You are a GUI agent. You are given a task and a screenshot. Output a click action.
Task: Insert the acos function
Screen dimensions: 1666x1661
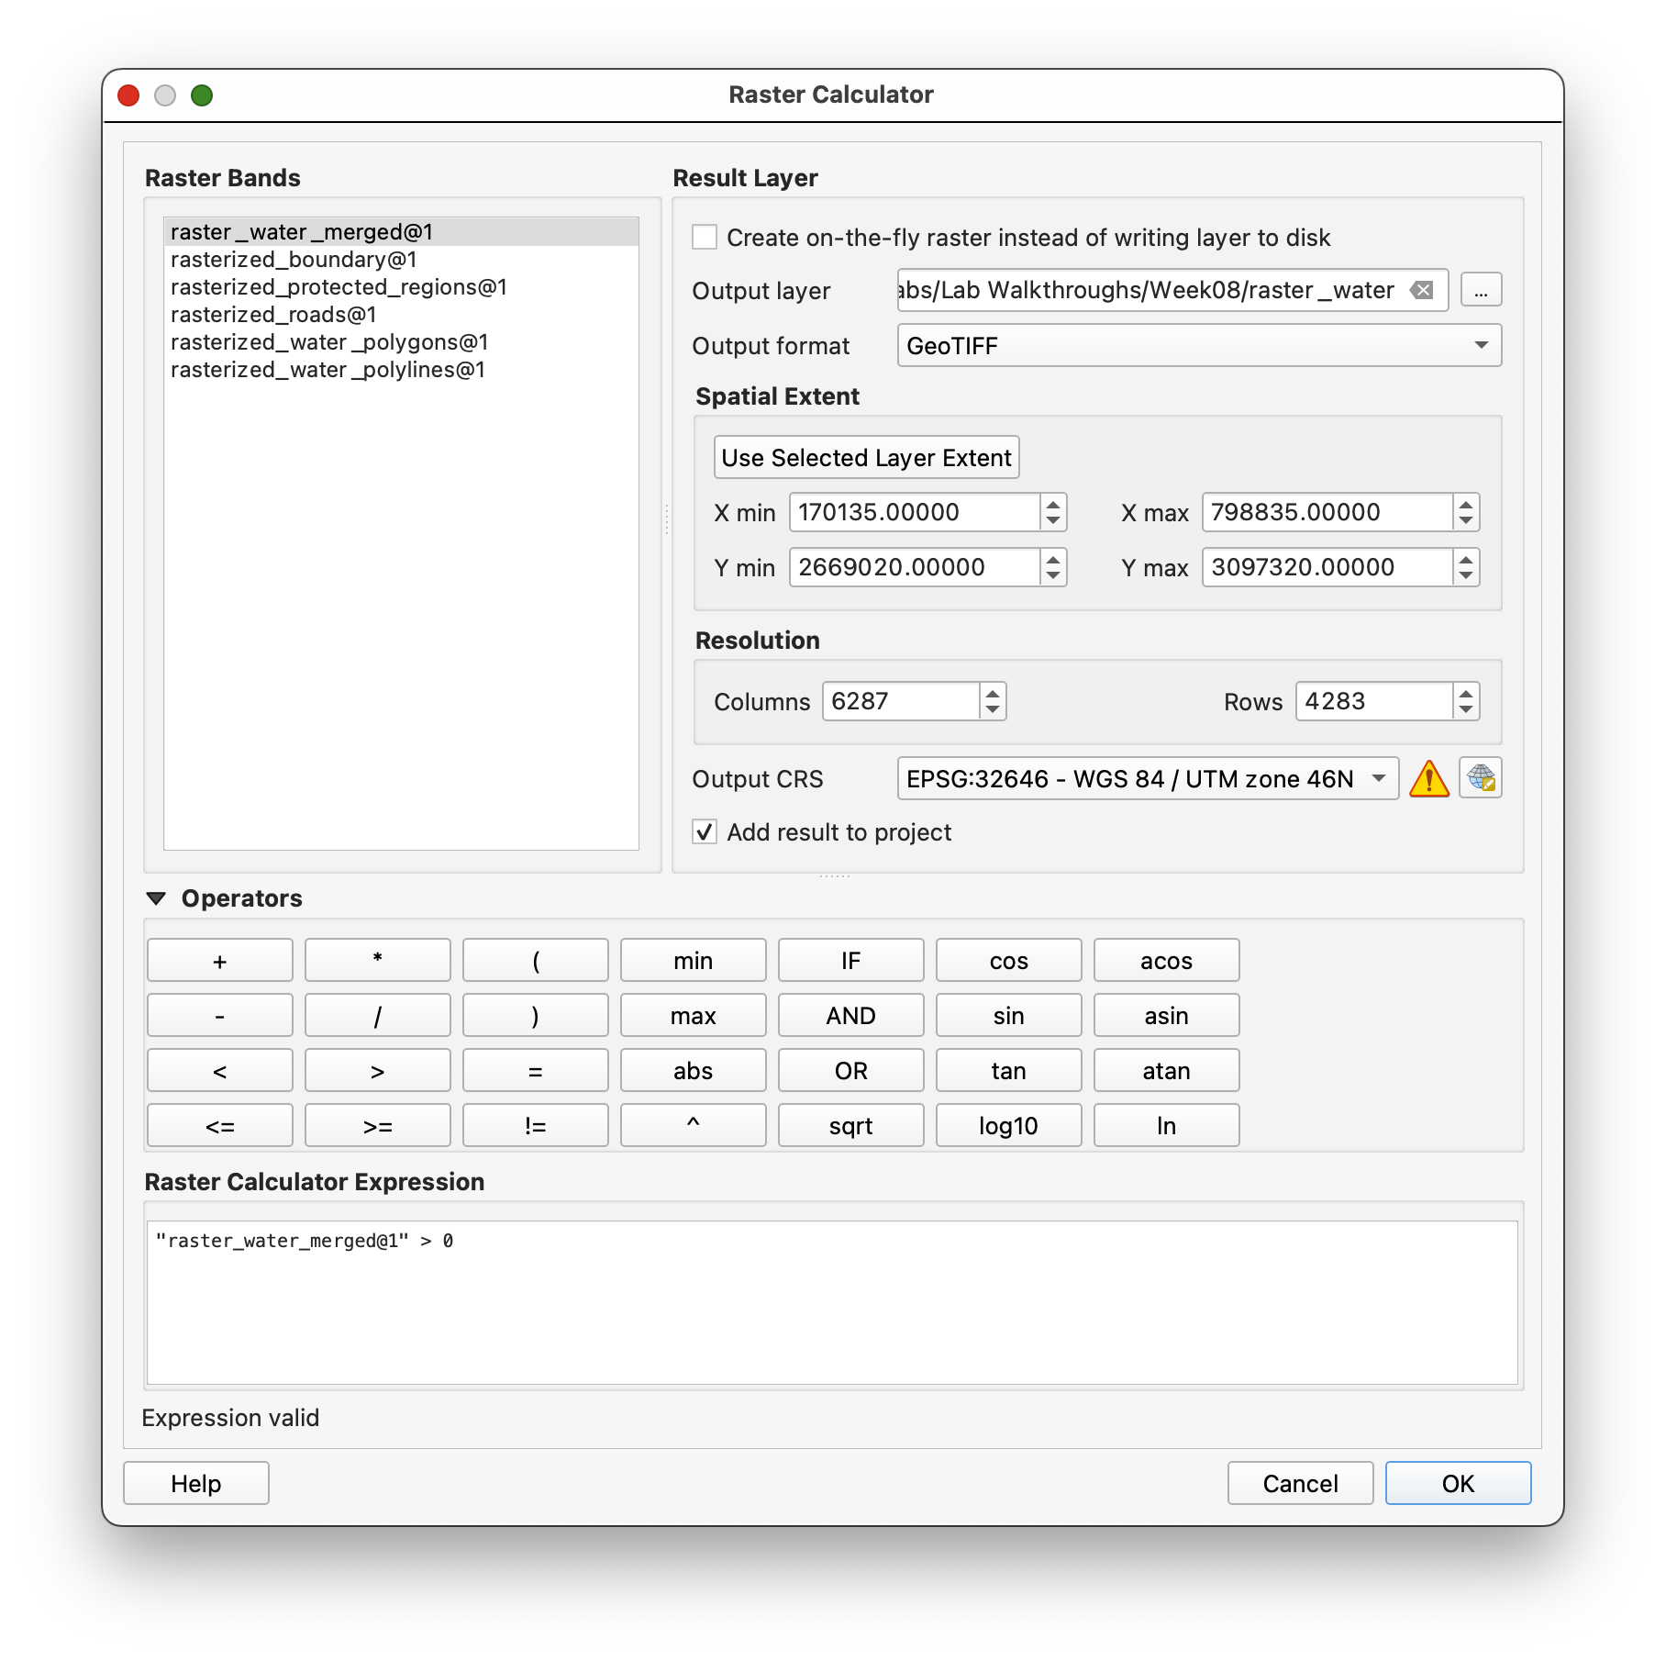point(1167,961)
